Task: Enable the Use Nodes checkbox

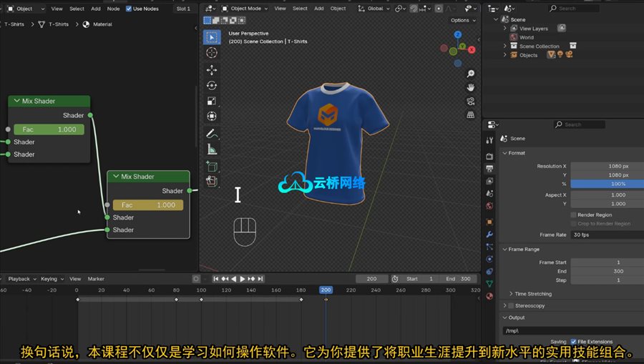Action: [x=129, y=9]
